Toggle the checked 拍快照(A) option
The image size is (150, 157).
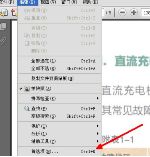pos(60,89)
